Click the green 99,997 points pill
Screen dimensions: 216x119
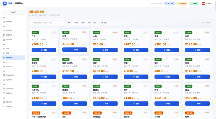pos(194,3)
